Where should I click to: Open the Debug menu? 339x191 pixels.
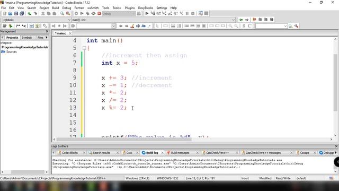66,8
